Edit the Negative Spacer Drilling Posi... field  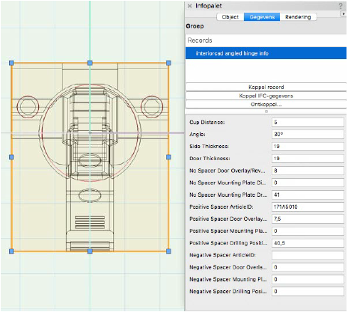308,291
